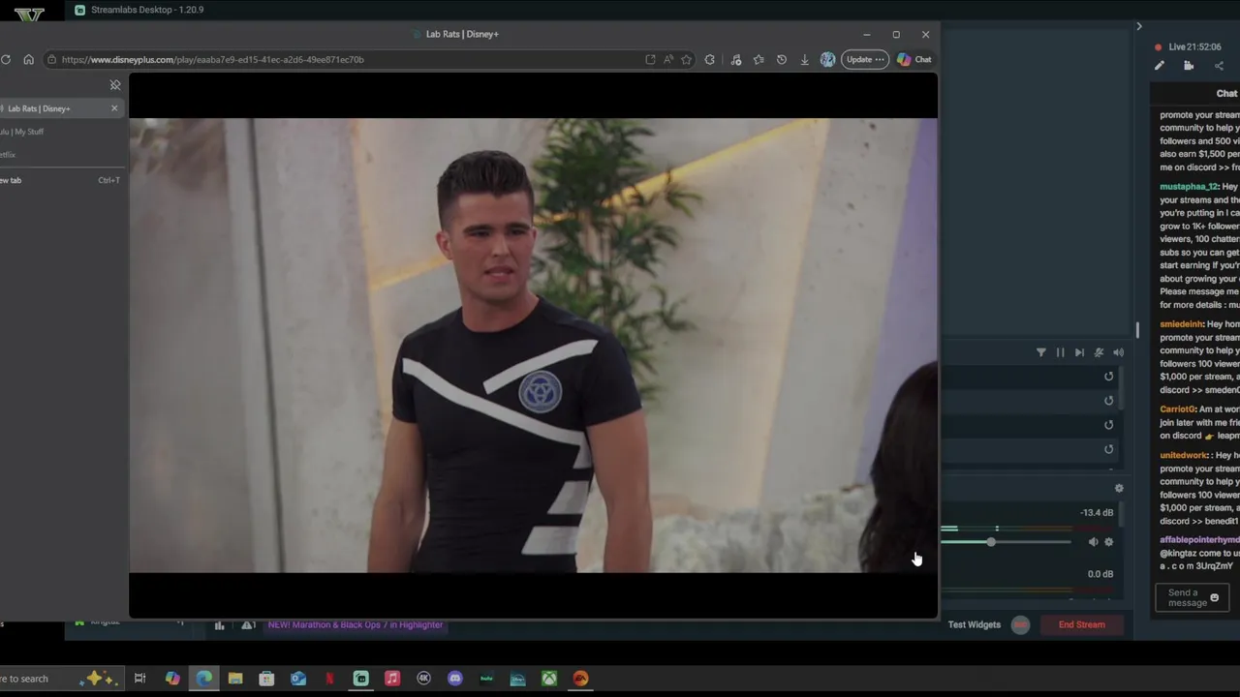Viewport: 1240px width, 697px height.
Task: Open the media control music icon in browser toolbar
Action: (735, 60)
